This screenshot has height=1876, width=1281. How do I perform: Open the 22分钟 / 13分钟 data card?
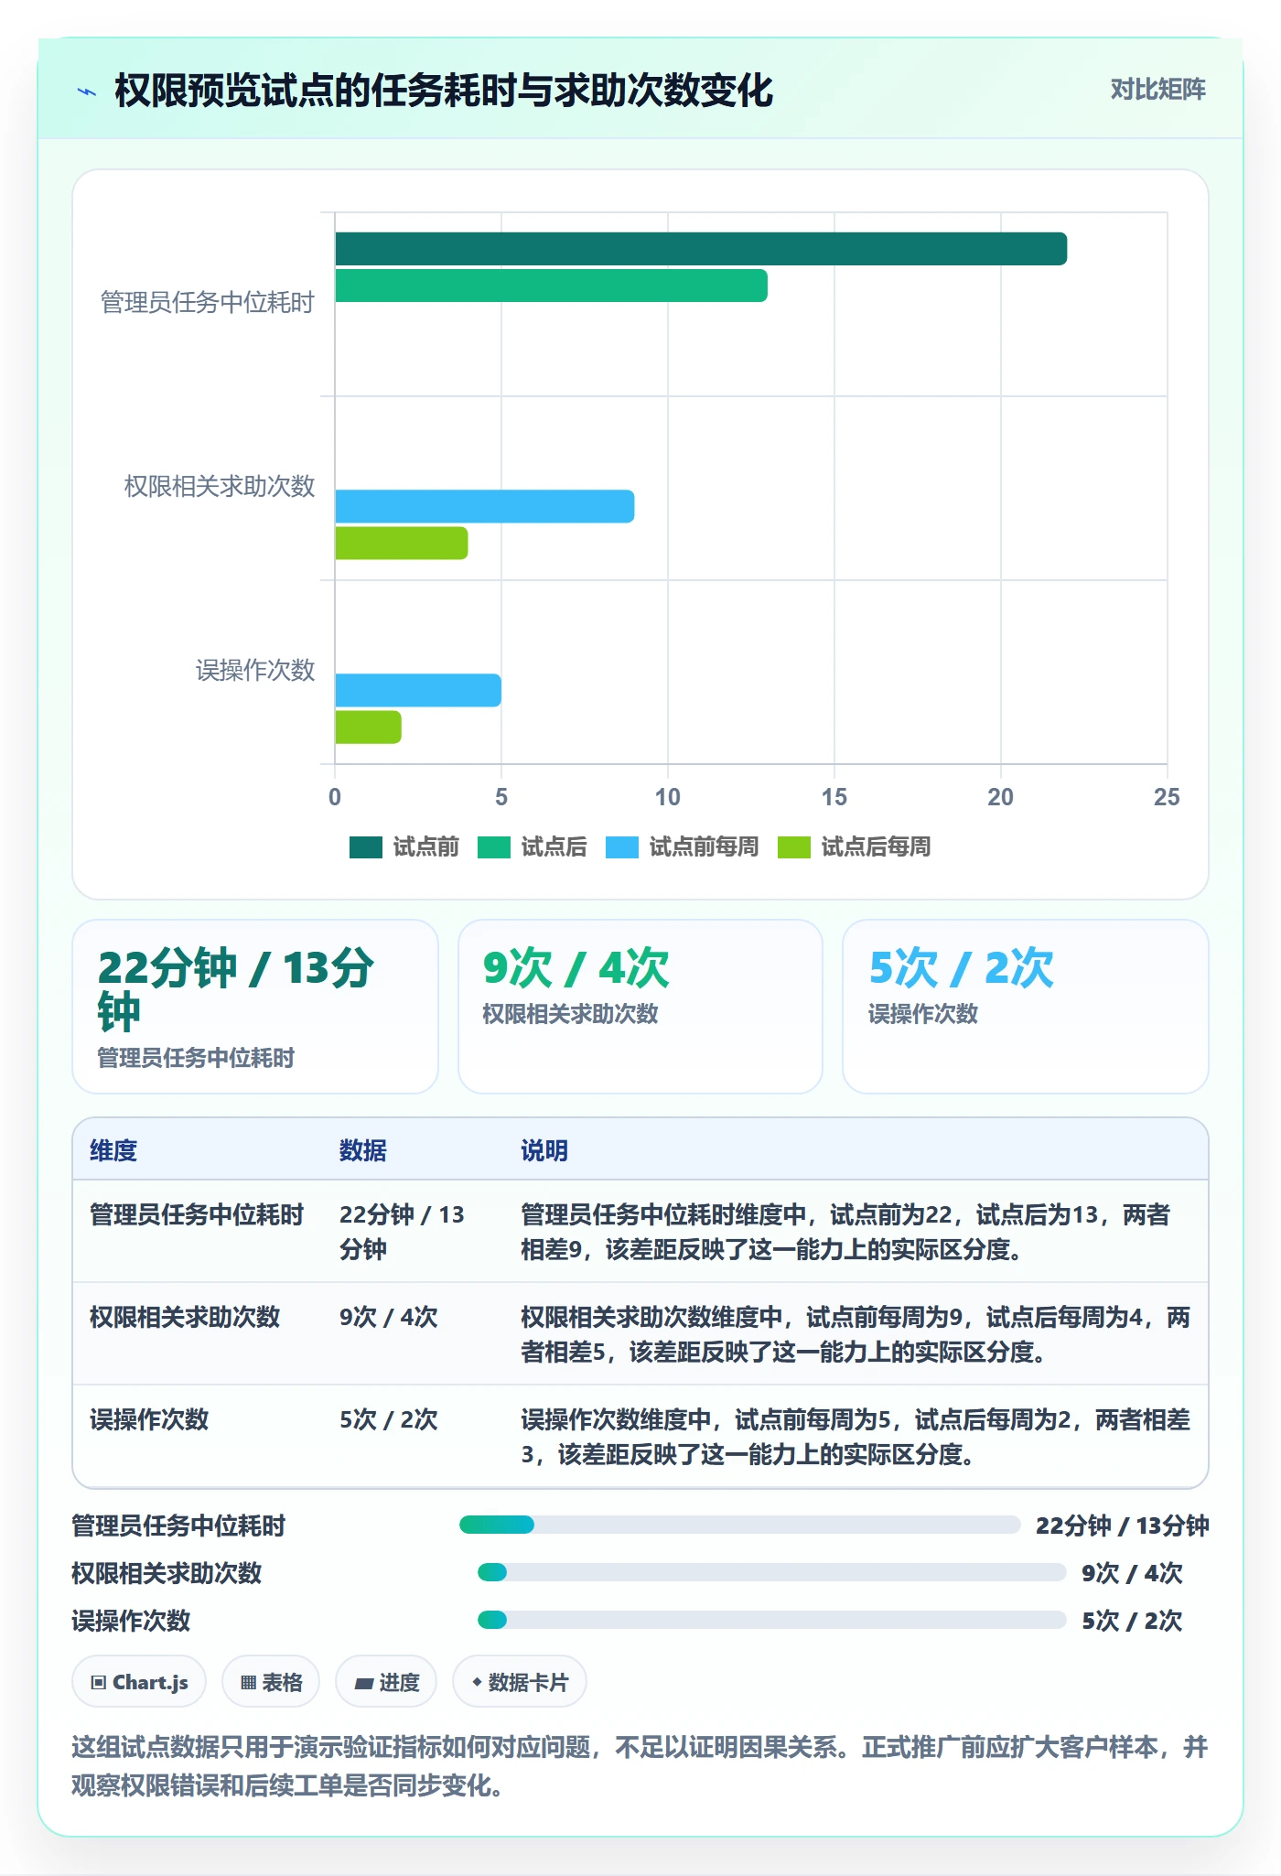coord(255,1007)
